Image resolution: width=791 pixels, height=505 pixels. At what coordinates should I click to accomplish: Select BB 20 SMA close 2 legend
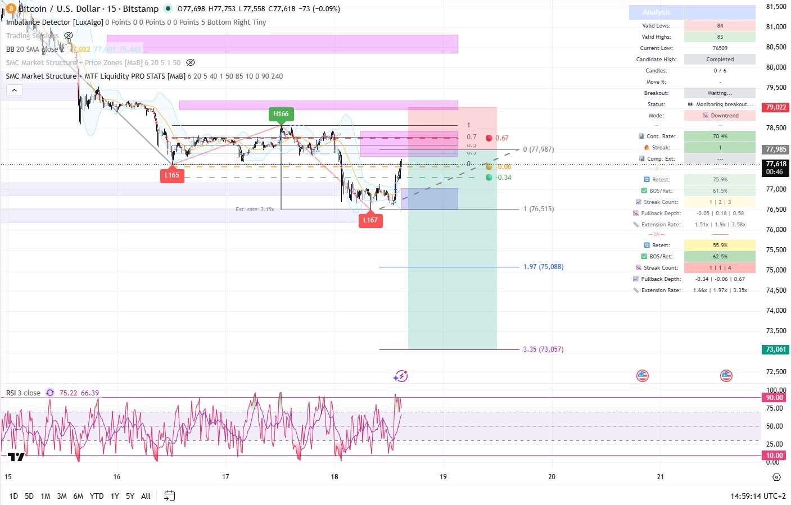[x=35, y=49]
